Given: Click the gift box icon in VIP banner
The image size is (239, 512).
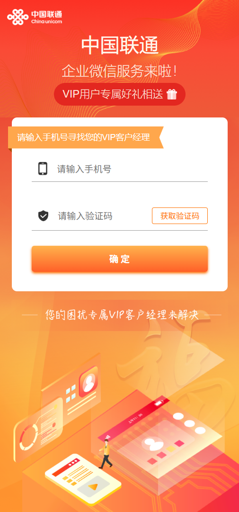Looking at the screenshot, I should 172,94.
